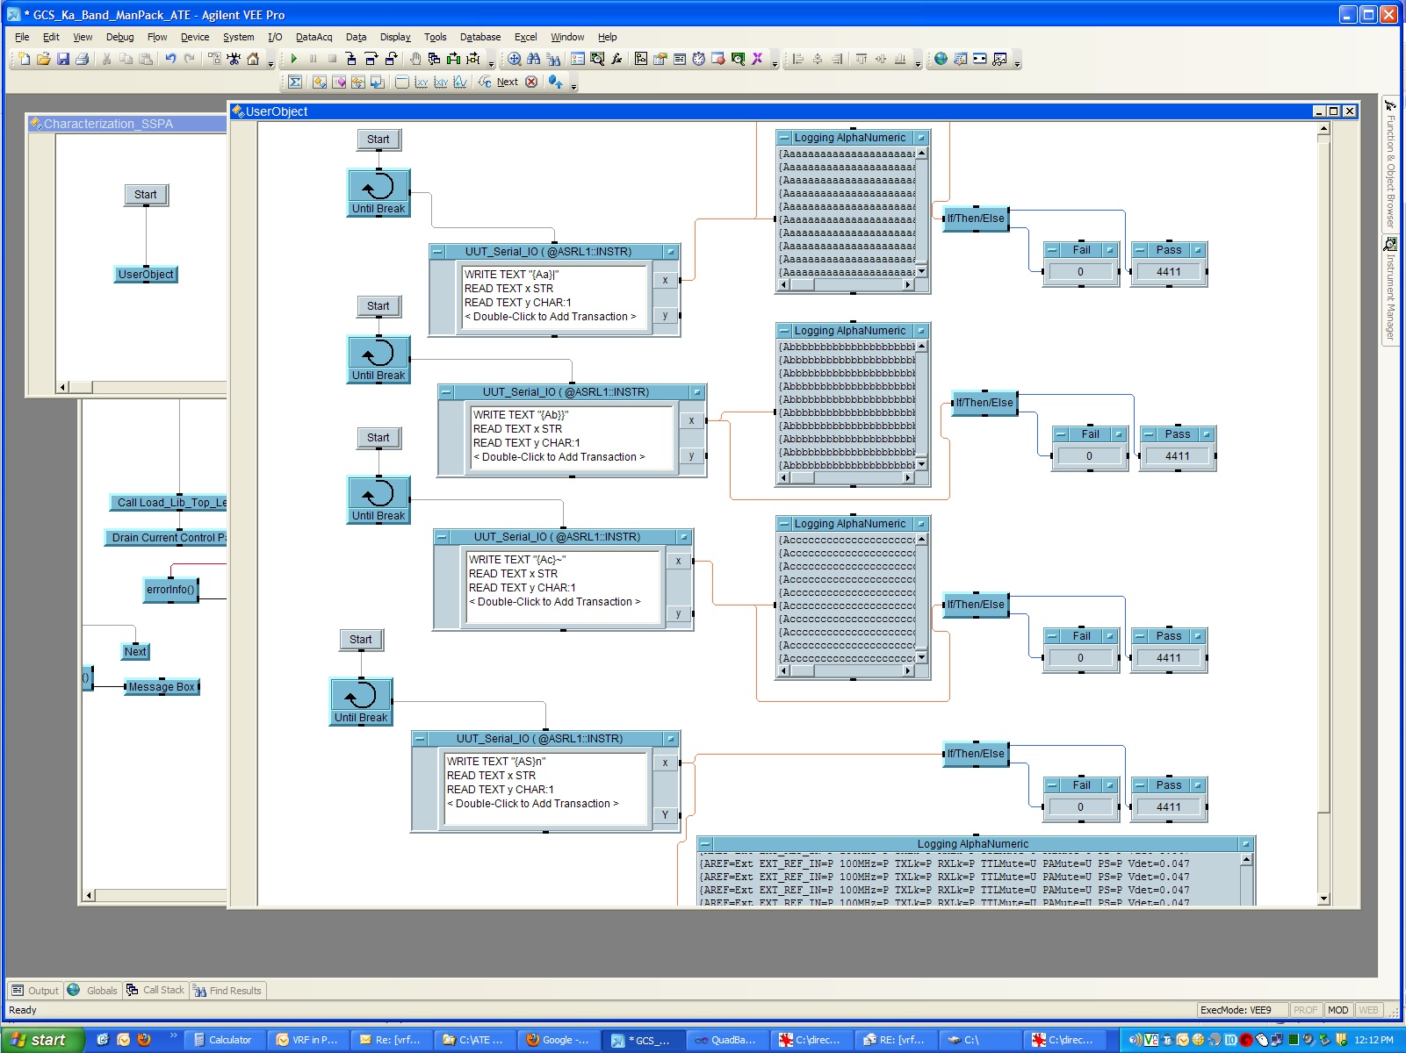Image resolution: width=1406 pixels, height=1053 pixels.
Task: Save the program with the floppy disk icon
Action: coord(62,59)
